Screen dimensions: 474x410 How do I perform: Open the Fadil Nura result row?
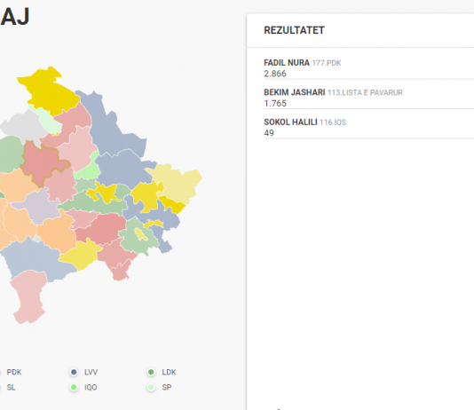368,68
